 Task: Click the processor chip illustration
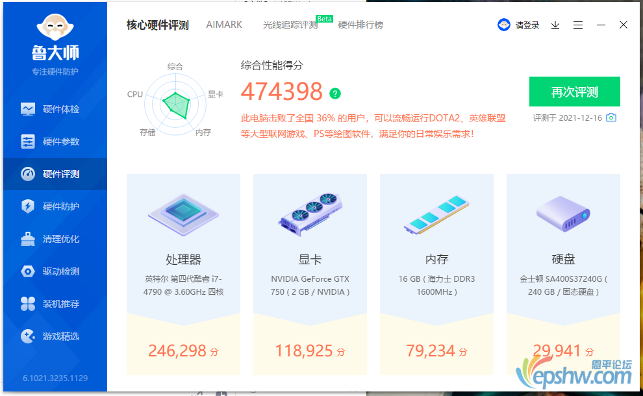point(183,214)
